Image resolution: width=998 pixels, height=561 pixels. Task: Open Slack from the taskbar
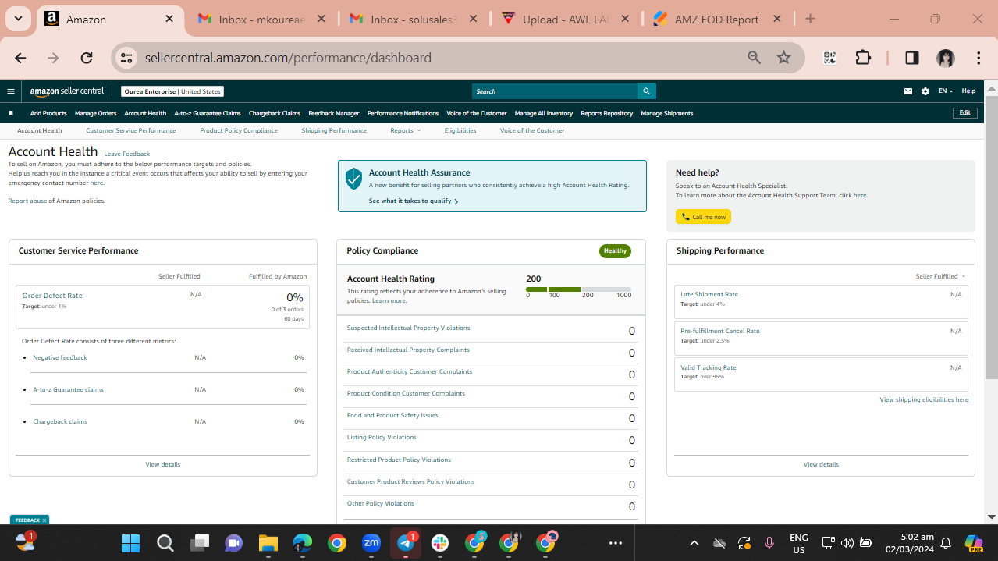pyautogui.click(x=440, y=543)
